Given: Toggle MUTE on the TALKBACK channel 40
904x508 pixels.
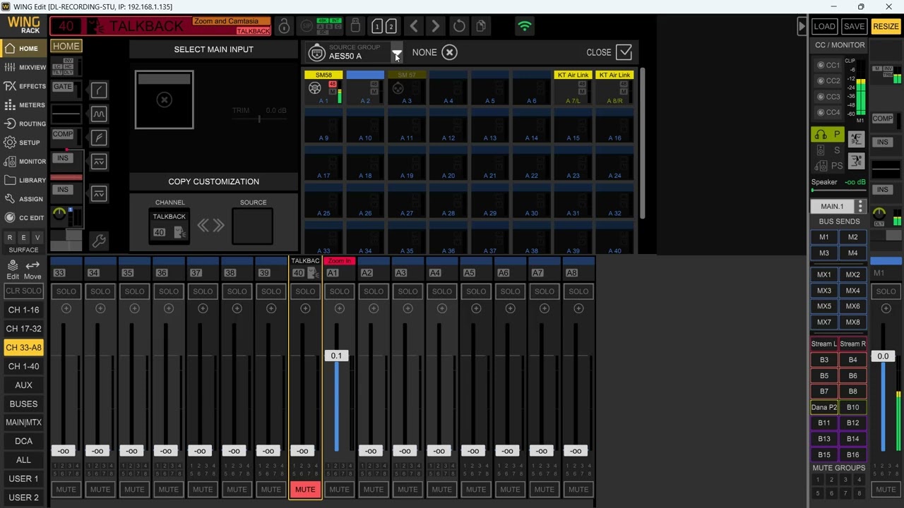Looking at the screenshot, I should click(305, 490).
